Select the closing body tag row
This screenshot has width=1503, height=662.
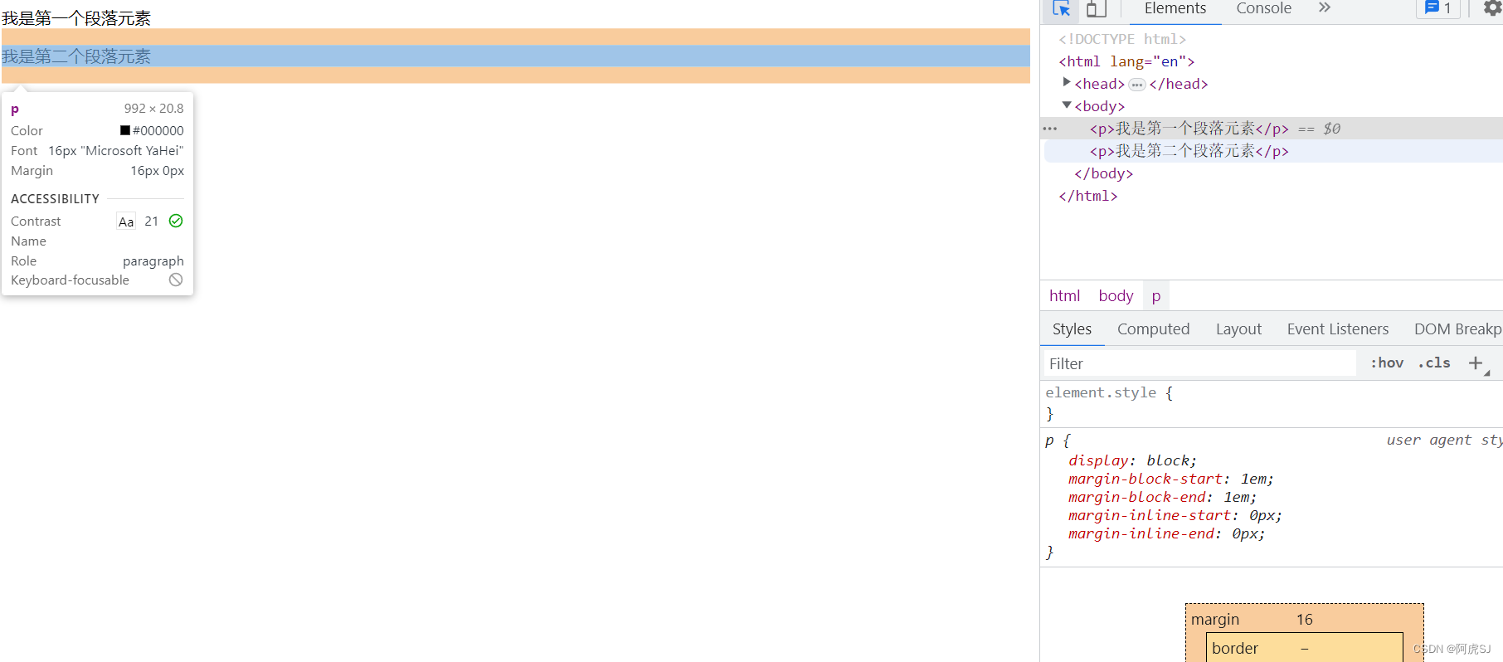[1103, 173]
